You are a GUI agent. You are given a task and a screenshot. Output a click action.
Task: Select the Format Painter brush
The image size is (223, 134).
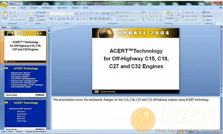click(x=18, y=20)
